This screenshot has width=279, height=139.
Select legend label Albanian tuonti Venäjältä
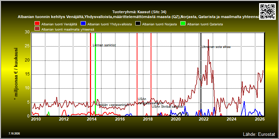[x=59, y=24]
